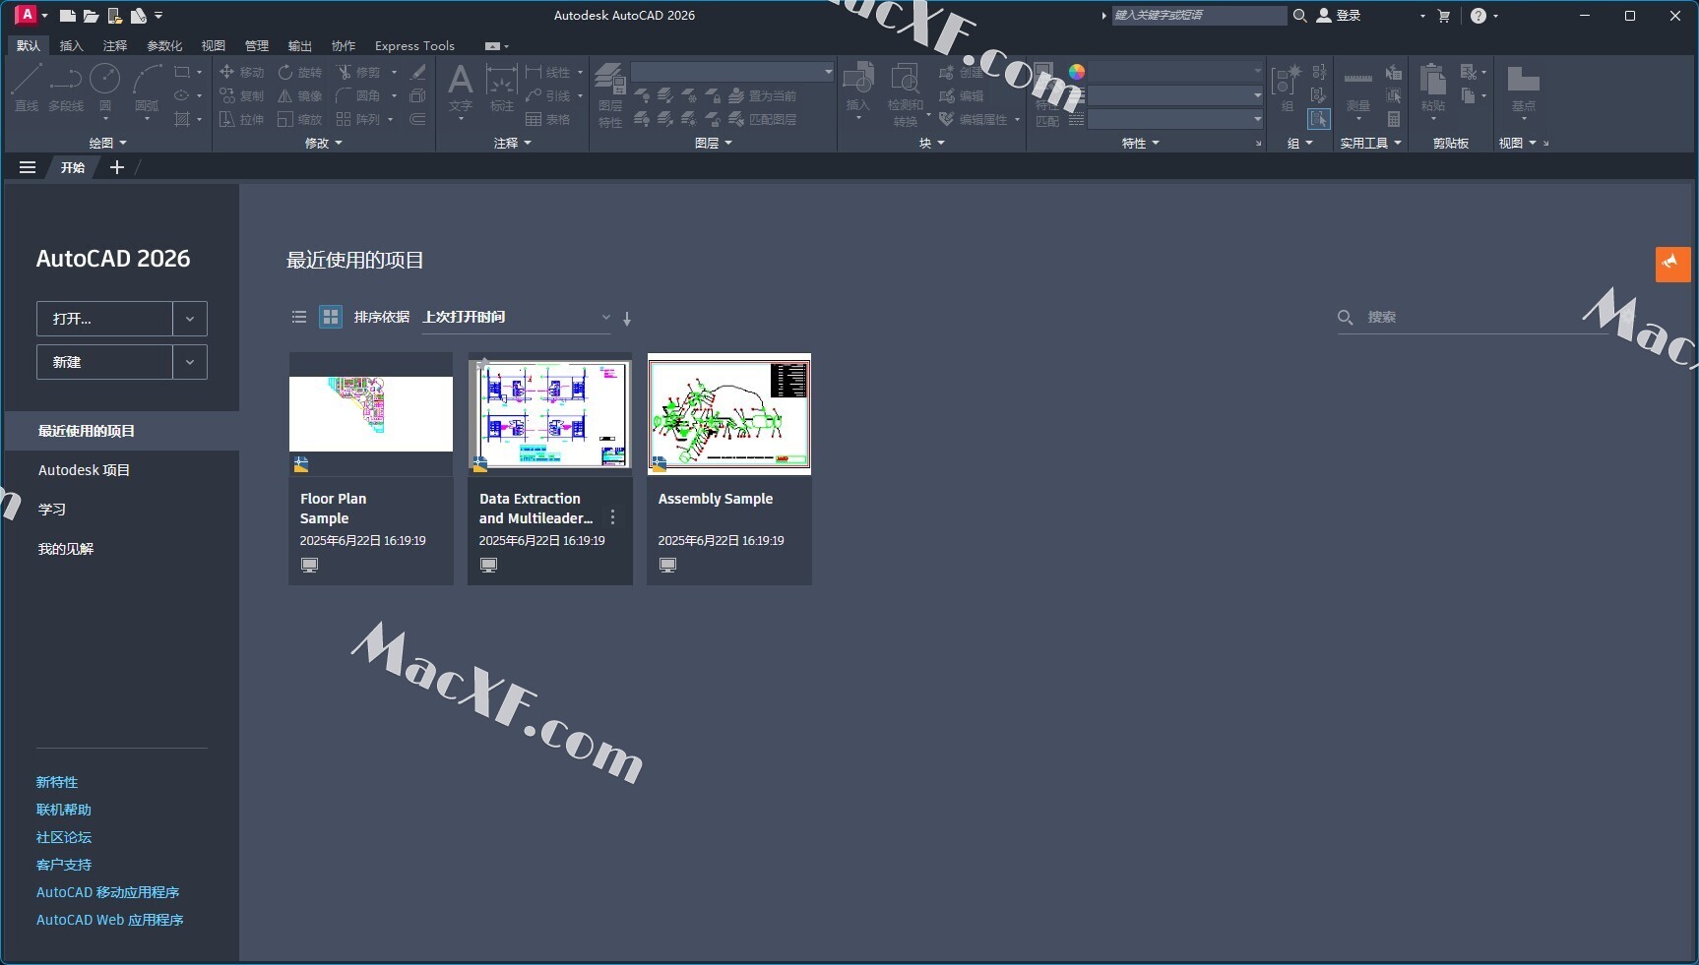This screenshot has width=1699, height=965.
Task: Switch recent files to list view
Action: [299, 317]
